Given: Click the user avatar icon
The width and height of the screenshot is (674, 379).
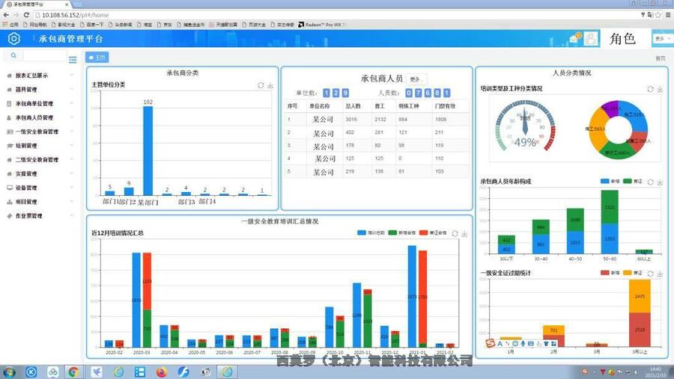Looking at the screenshot, I should pos(591,39).
